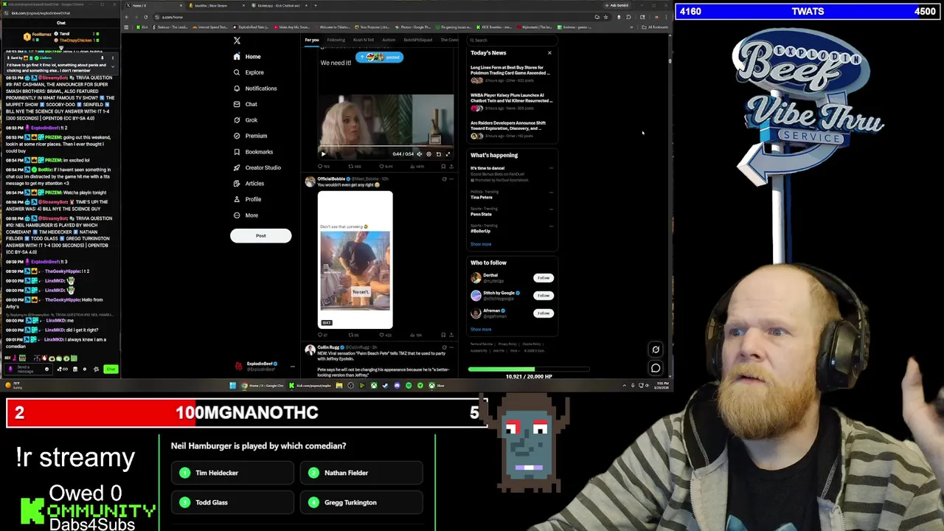Open Premium in the X sidebar
Screen dimensions: 944x531
coord(249,136)
